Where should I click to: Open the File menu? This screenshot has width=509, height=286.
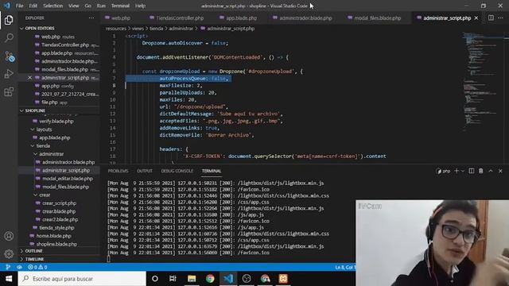pos(19,6)
